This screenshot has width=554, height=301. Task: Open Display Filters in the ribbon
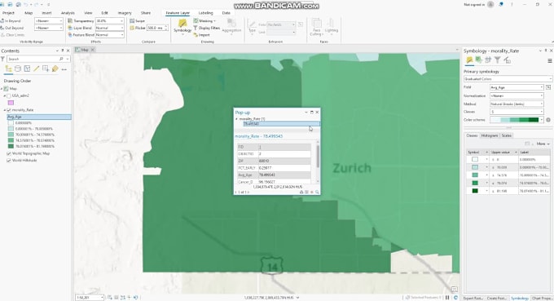(x=207, y=28)
